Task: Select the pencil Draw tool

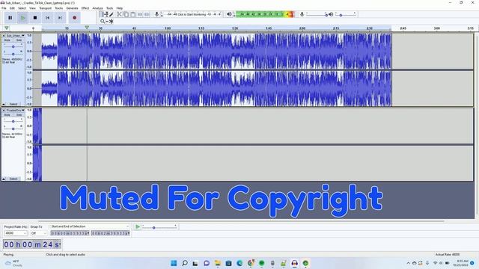Action: pyautogui.click(x=112, y=14)
